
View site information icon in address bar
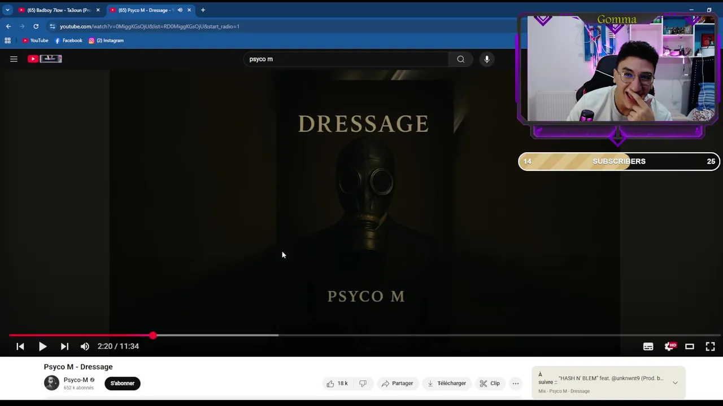[53, 27]
